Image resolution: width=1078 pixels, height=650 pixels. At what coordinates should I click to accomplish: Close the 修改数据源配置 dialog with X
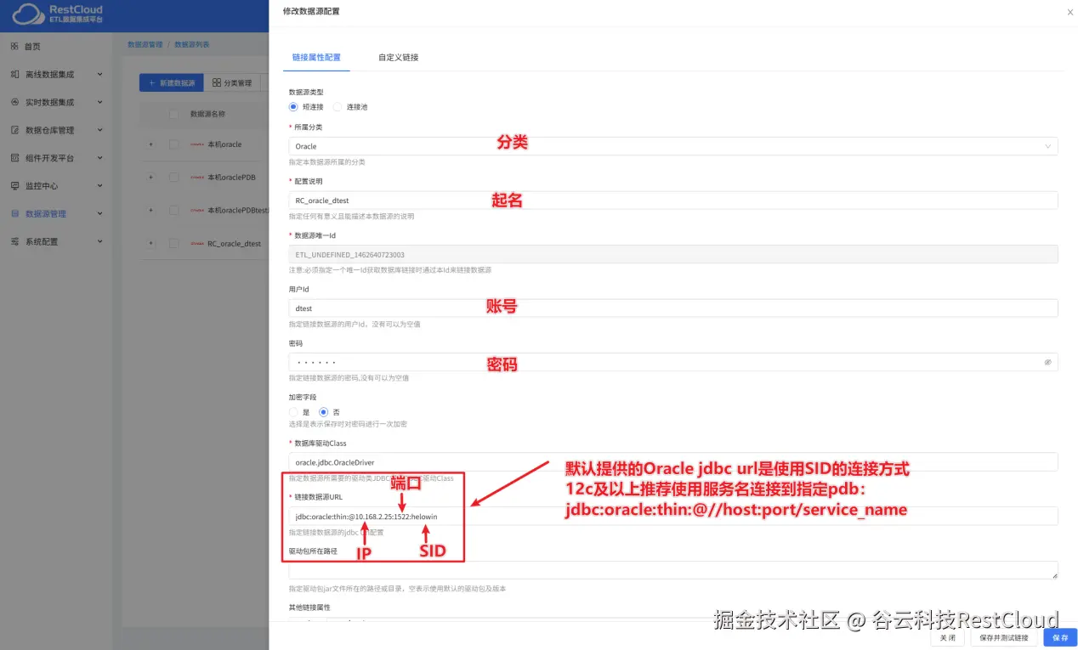[1069, 12]
